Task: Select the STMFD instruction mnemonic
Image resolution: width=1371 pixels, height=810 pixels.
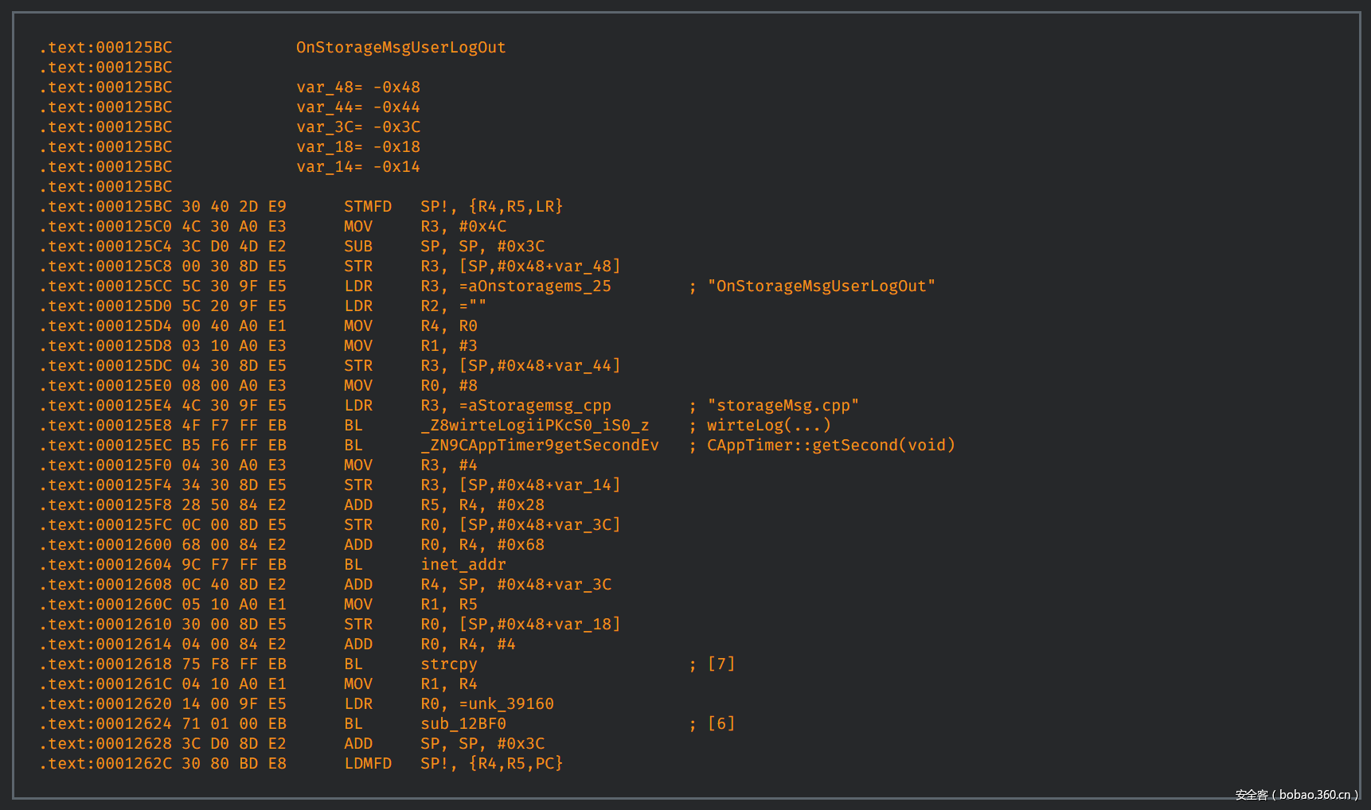Action: tap(368, 207)
